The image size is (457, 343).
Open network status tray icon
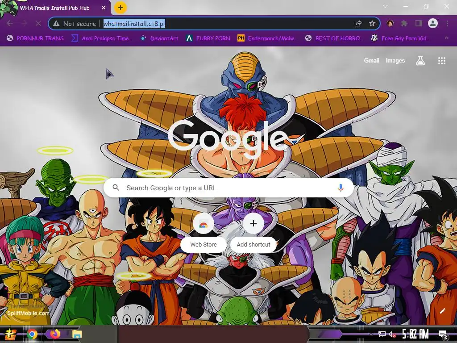coord(382,334)
